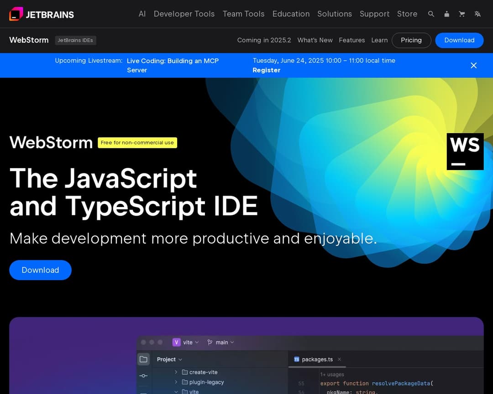The width and height of the screenshot is (493, 394).
Task: Open the Learn link
Action: pos(379,40)
